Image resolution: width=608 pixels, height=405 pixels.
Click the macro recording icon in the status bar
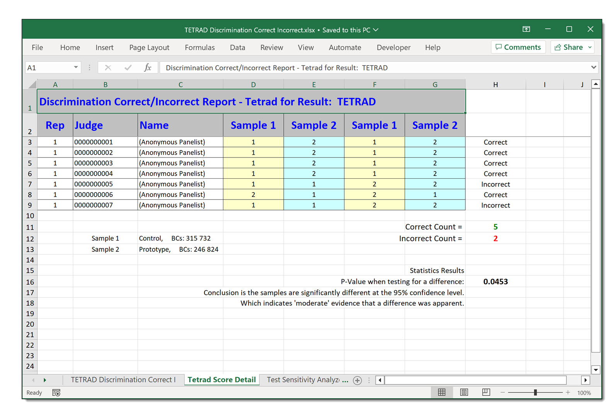[56, 393]
